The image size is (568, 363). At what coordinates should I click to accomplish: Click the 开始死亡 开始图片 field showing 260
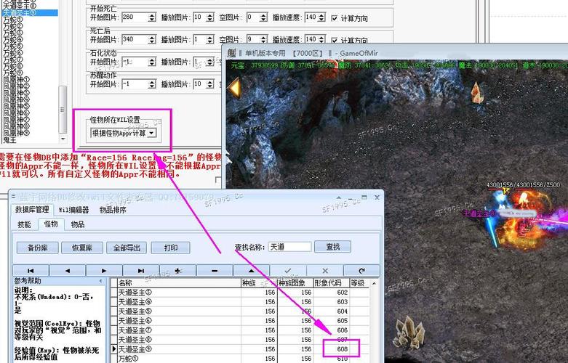point(135,17)
